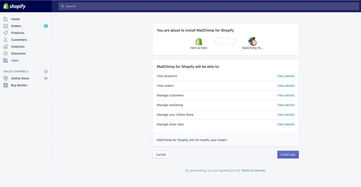Open Discounts page

18,53
